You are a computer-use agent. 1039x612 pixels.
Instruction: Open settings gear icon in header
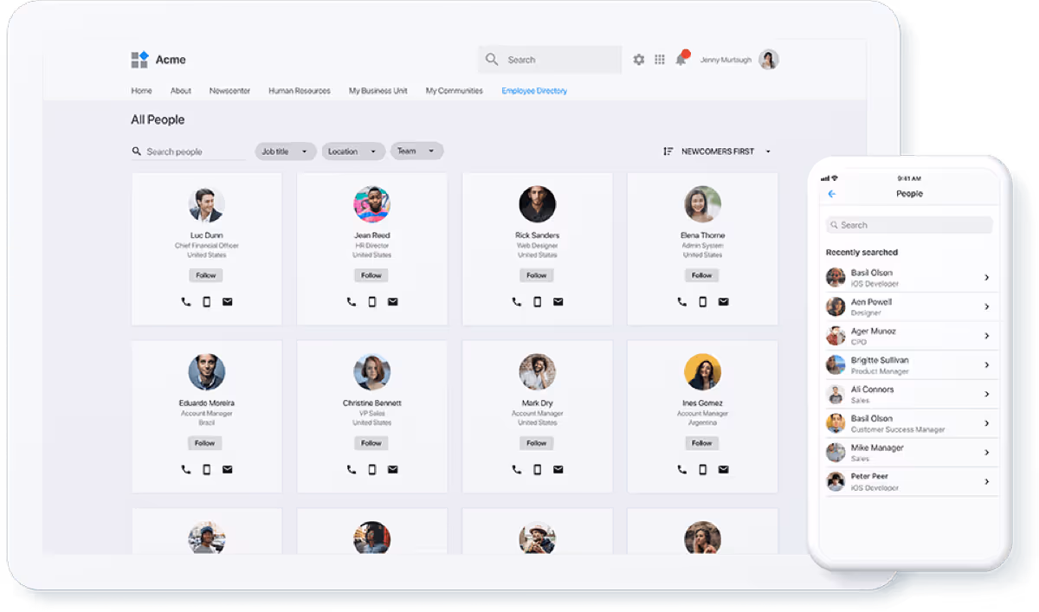coord(639,60)
